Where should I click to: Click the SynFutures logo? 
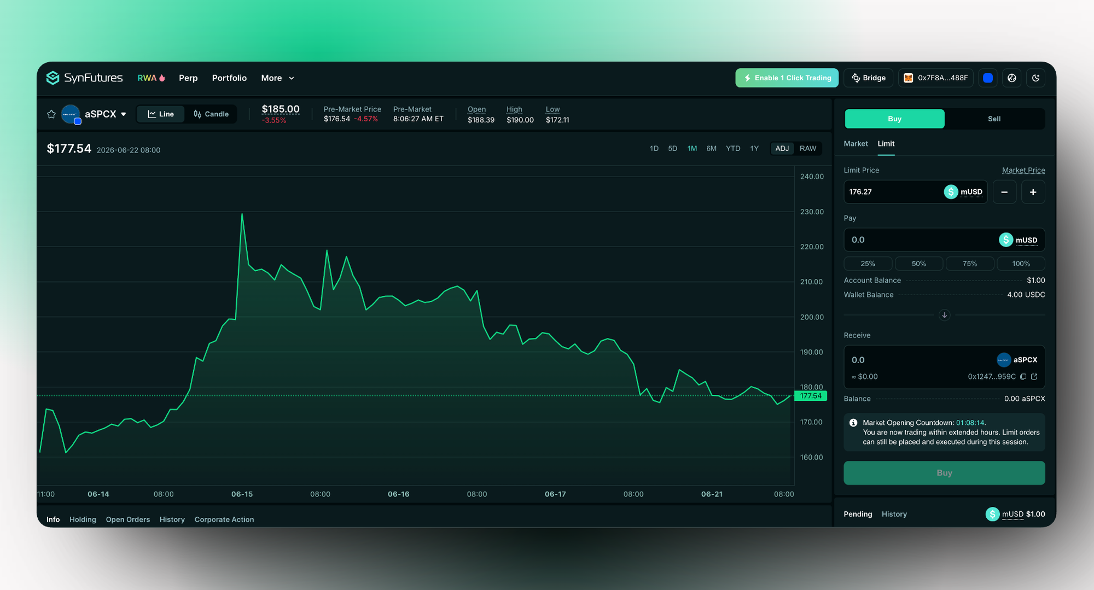coord(84,78)
